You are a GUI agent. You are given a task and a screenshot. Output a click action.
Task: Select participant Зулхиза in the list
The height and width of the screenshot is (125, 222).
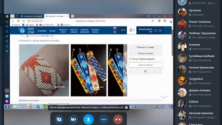(197, 12)
